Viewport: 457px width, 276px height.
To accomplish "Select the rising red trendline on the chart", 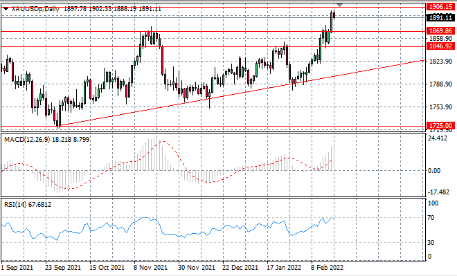I will click(x=242, y=93).
